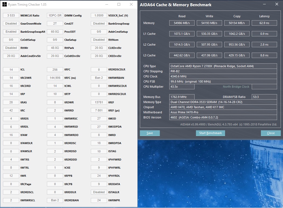Click the tSTAGLR Disabled value
Viewport: 283px width, 208px height.
(x=99, y=192)
